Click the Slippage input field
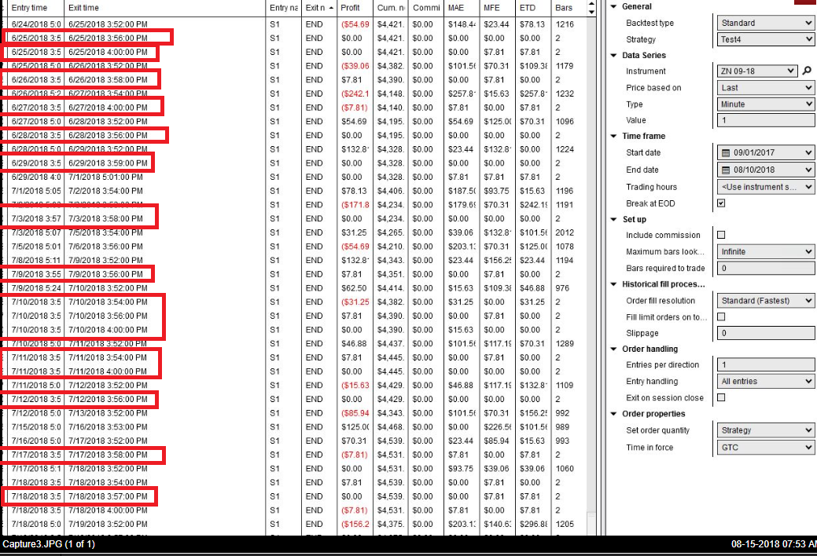 coord(765,333)
